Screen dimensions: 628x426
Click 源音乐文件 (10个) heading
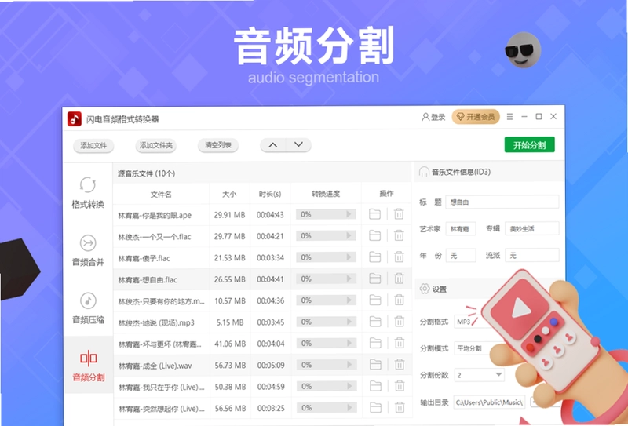pos(146,173)
